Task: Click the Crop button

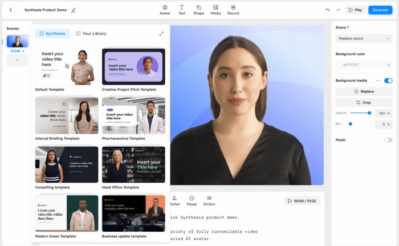Action: pos(364,102)
